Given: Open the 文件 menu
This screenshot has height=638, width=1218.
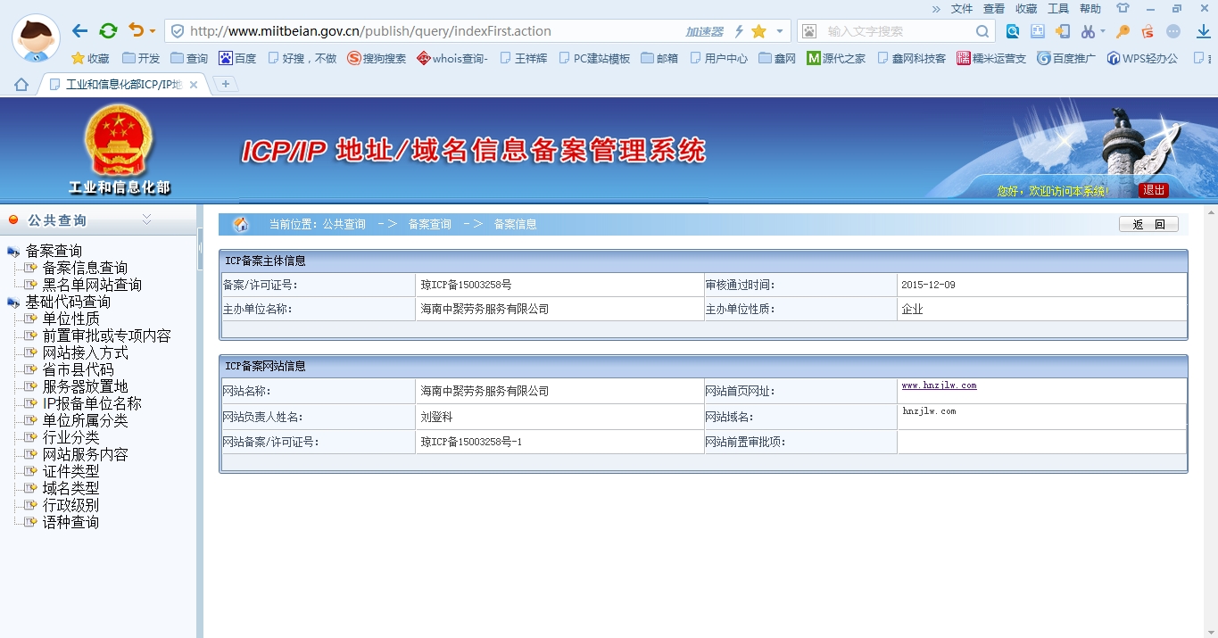Looking at the screenshot, I should click(961, 9).
